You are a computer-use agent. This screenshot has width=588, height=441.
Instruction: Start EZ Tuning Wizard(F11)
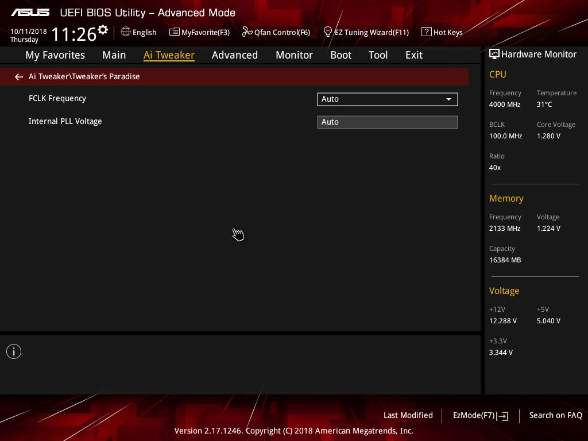point(366,32)
